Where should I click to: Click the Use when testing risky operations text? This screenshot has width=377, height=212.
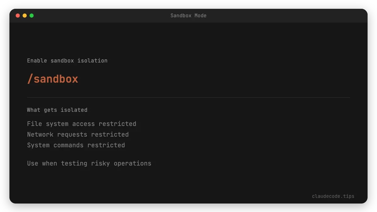point(89,163)
